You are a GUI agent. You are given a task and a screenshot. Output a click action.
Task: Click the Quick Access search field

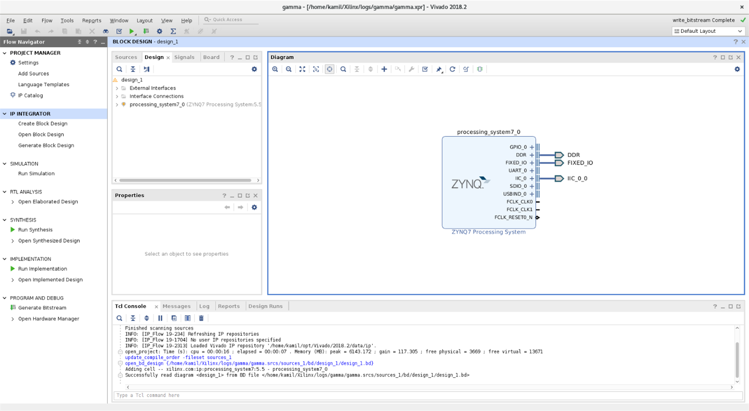coord(231,20)
